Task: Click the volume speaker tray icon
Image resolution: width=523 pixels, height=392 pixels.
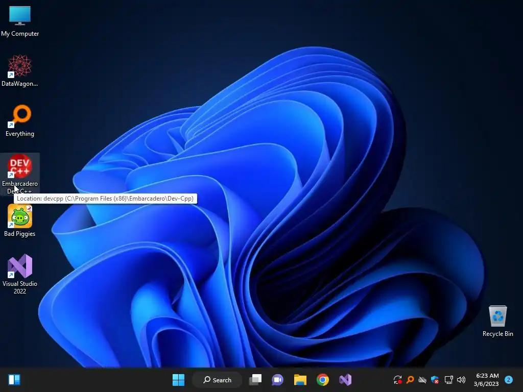Action: coord(461,380)
